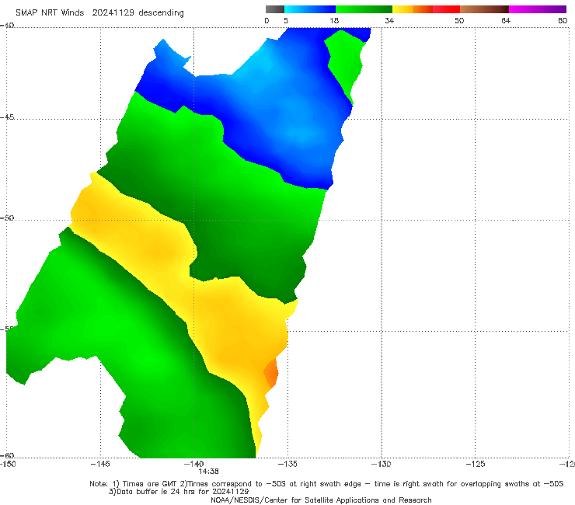Screen dimensions: 575x505
Task: Click the brown segment of the color bar
Action: click(x=484, y=9)
